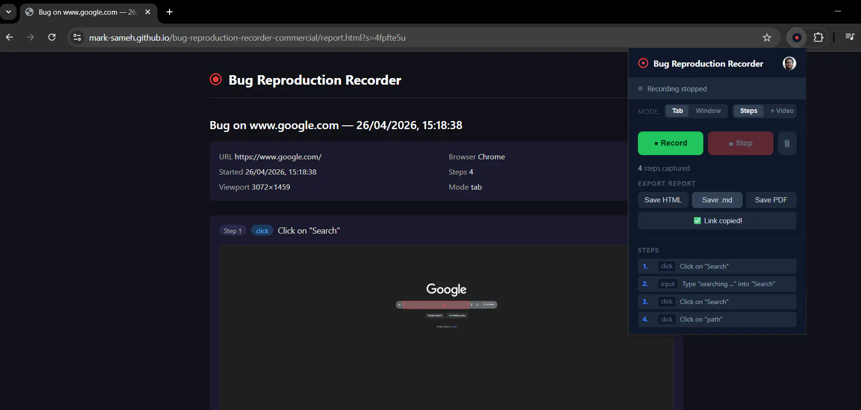Delete captured steps with trash icon
The width and height of the screenshot is (861, 410).
click(787, 143)
